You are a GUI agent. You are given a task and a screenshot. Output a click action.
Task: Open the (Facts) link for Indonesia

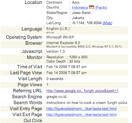coord(101,8)
